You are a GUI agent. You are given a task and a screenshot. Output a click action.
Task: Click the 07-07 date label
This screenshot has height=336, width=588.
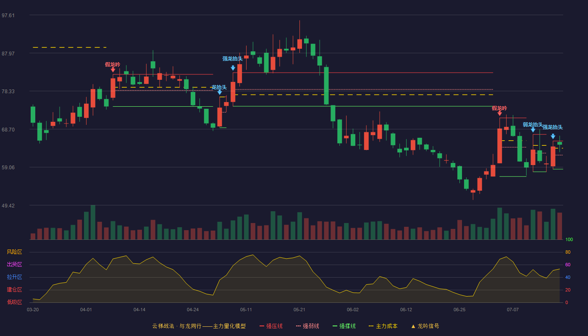513,310
